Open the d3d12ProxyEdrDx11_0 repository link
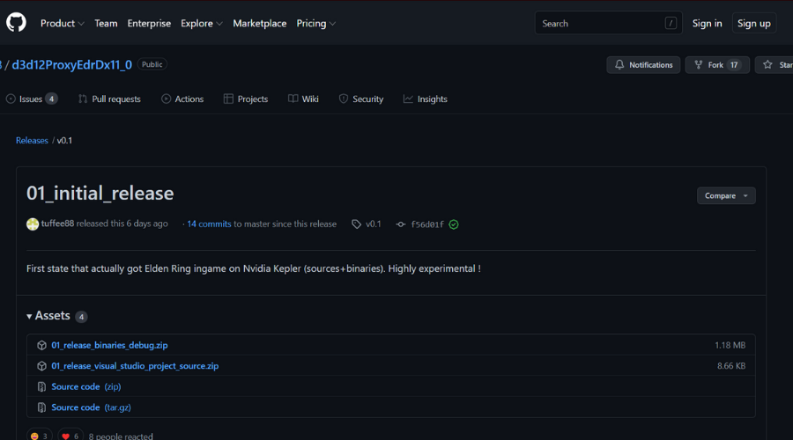This screenshot has width=793, height=440. click(72, 64)
